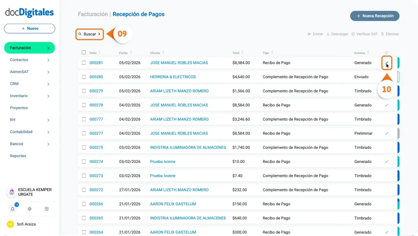Viewport: 418px width, 236px height.
Task: Open the Buscar search field
Action: tap(89, 34)
